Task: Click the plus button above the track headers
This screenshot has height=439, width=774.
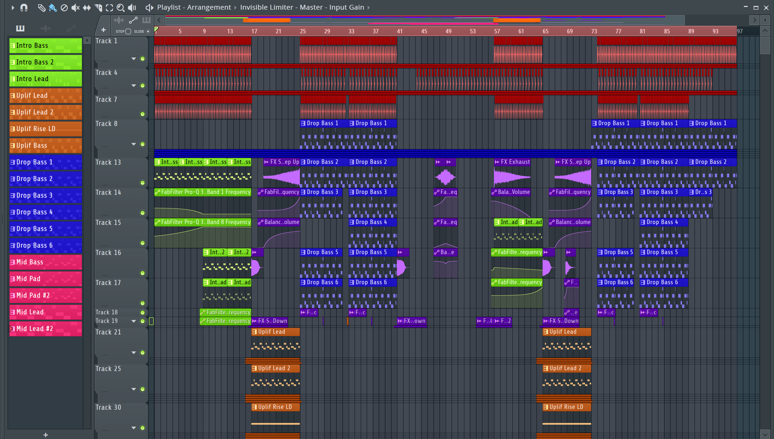Action: pos(103,30)
